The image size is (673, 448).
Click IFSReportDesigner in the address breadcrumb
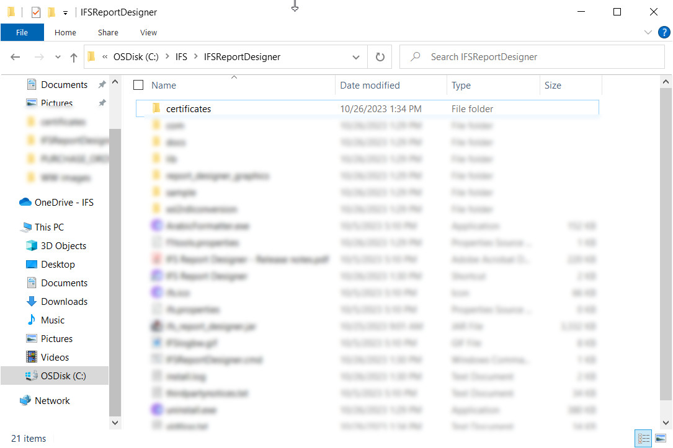242,57
